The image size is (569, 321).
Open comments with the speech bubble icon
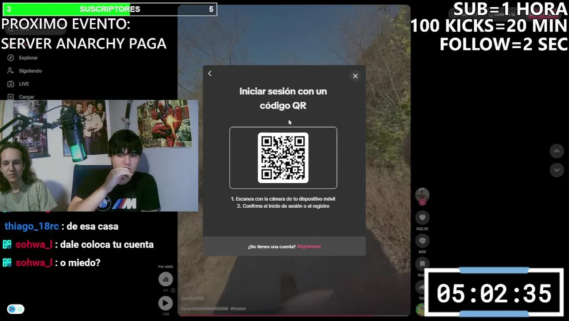pos(422,241)
